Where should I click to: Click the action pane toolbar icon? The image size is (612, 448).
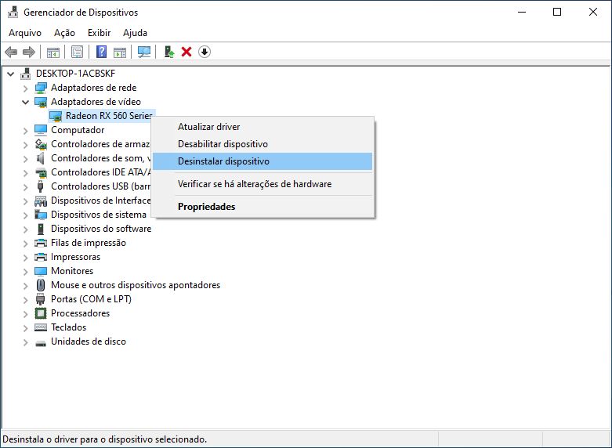tap(120, 52)
